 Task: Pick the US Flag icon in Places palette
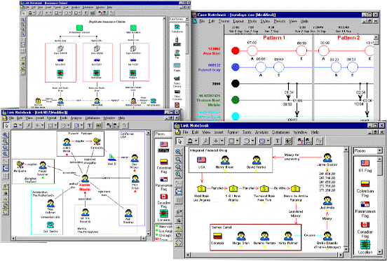pyautogui.click(x=365, y=163)
